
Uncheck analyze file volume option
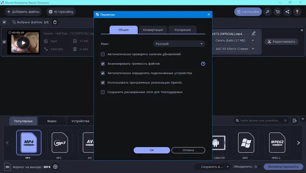click(x=103, y=64)
